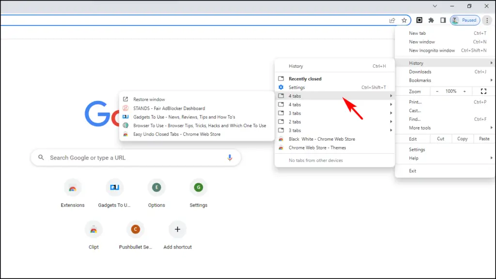Select New tab in the Chrome menu

(444, 33)
